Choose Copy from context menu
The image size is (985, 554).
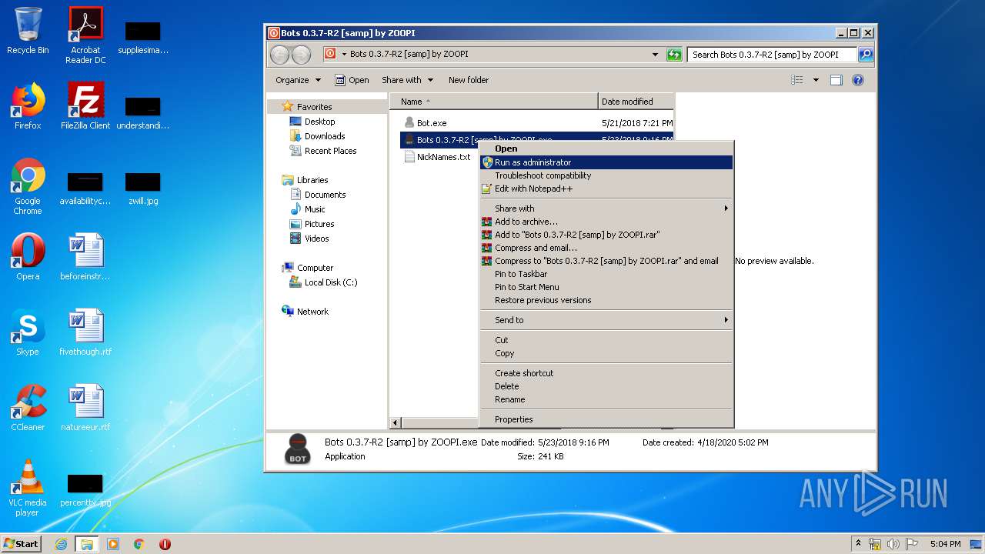click(606, 353)
